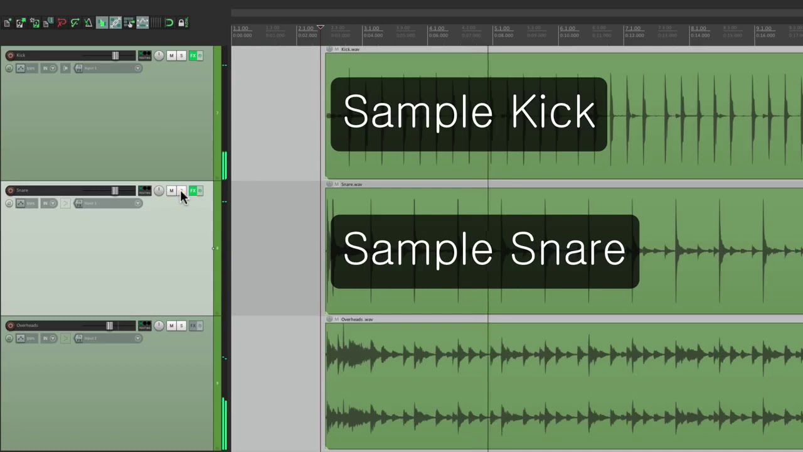Toggle record monitoring on the Kick track
Viewport: 803px width, 452px height.
(x=65, y=68)
